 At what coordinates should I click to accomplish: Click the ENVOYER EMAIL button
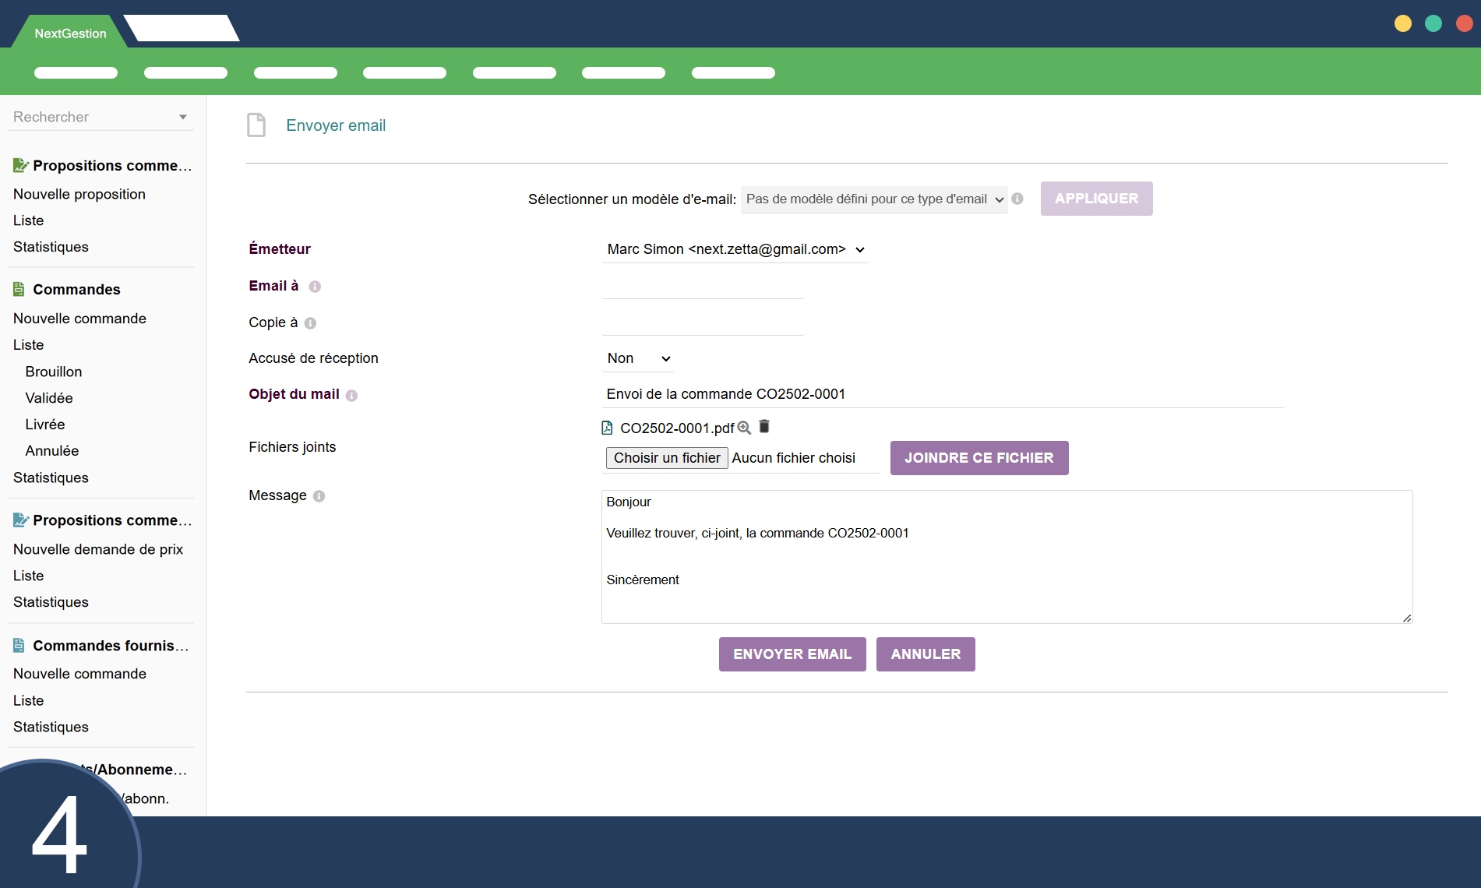point(792,654)
